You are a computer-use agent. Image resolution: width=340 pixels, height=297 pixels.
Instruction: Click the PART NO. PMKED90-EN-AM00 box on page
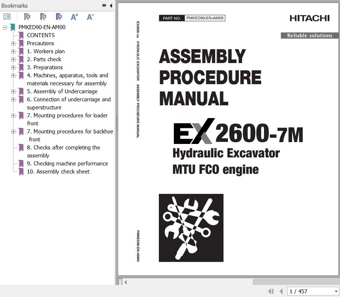(192, 18)
